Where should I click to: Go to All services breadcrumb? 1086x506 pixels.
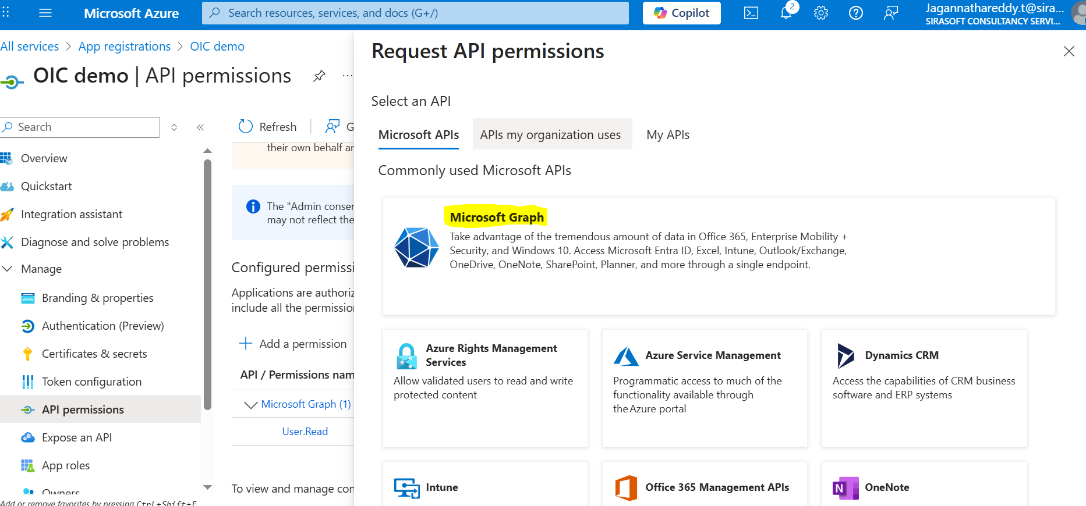tap(30, 47)
